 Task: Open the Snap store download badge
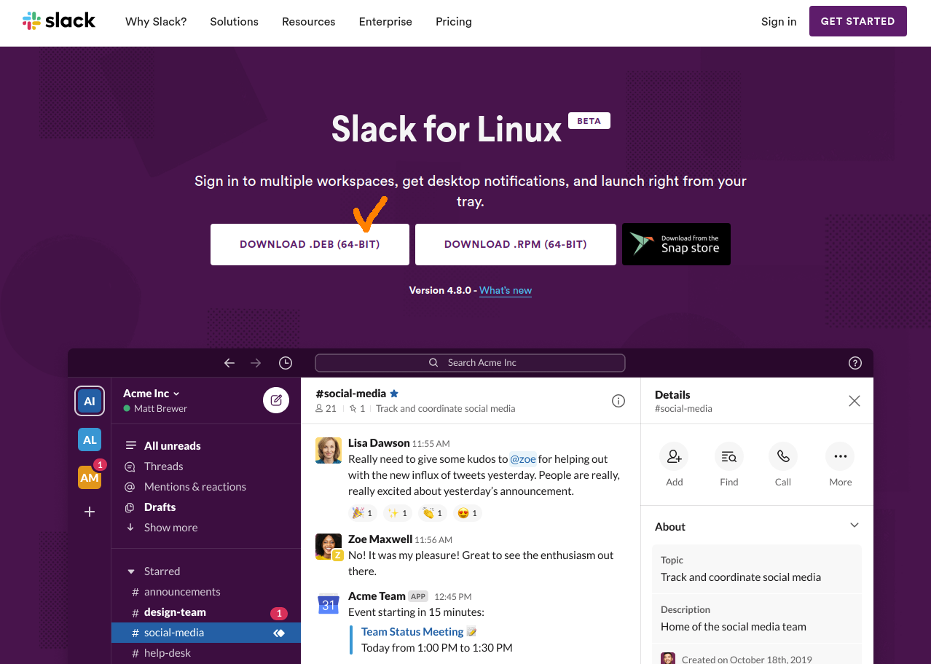coord(676,244)
